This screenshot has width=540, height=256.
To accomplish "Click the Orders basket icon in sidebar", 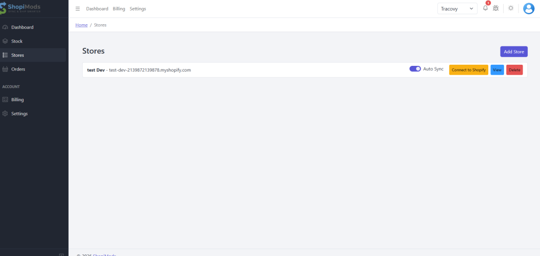I will (x=5, y=69).
